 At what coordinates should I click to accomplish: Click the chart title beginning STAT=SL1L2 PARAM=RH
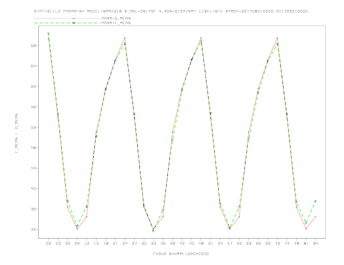click(171, 11)
